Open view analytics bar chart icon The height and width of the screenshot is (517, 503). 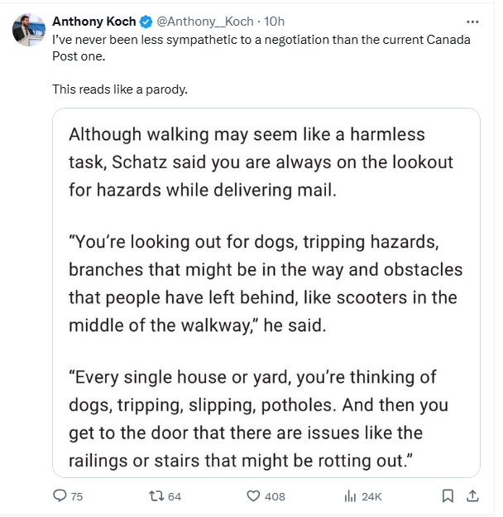pos(350,496)
